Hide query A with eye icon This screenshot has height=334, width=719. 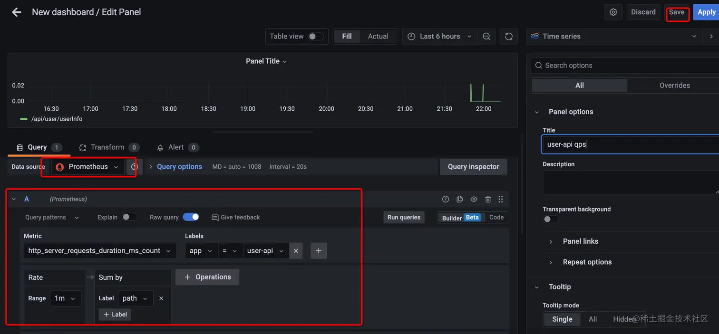[x=474, y=199]
